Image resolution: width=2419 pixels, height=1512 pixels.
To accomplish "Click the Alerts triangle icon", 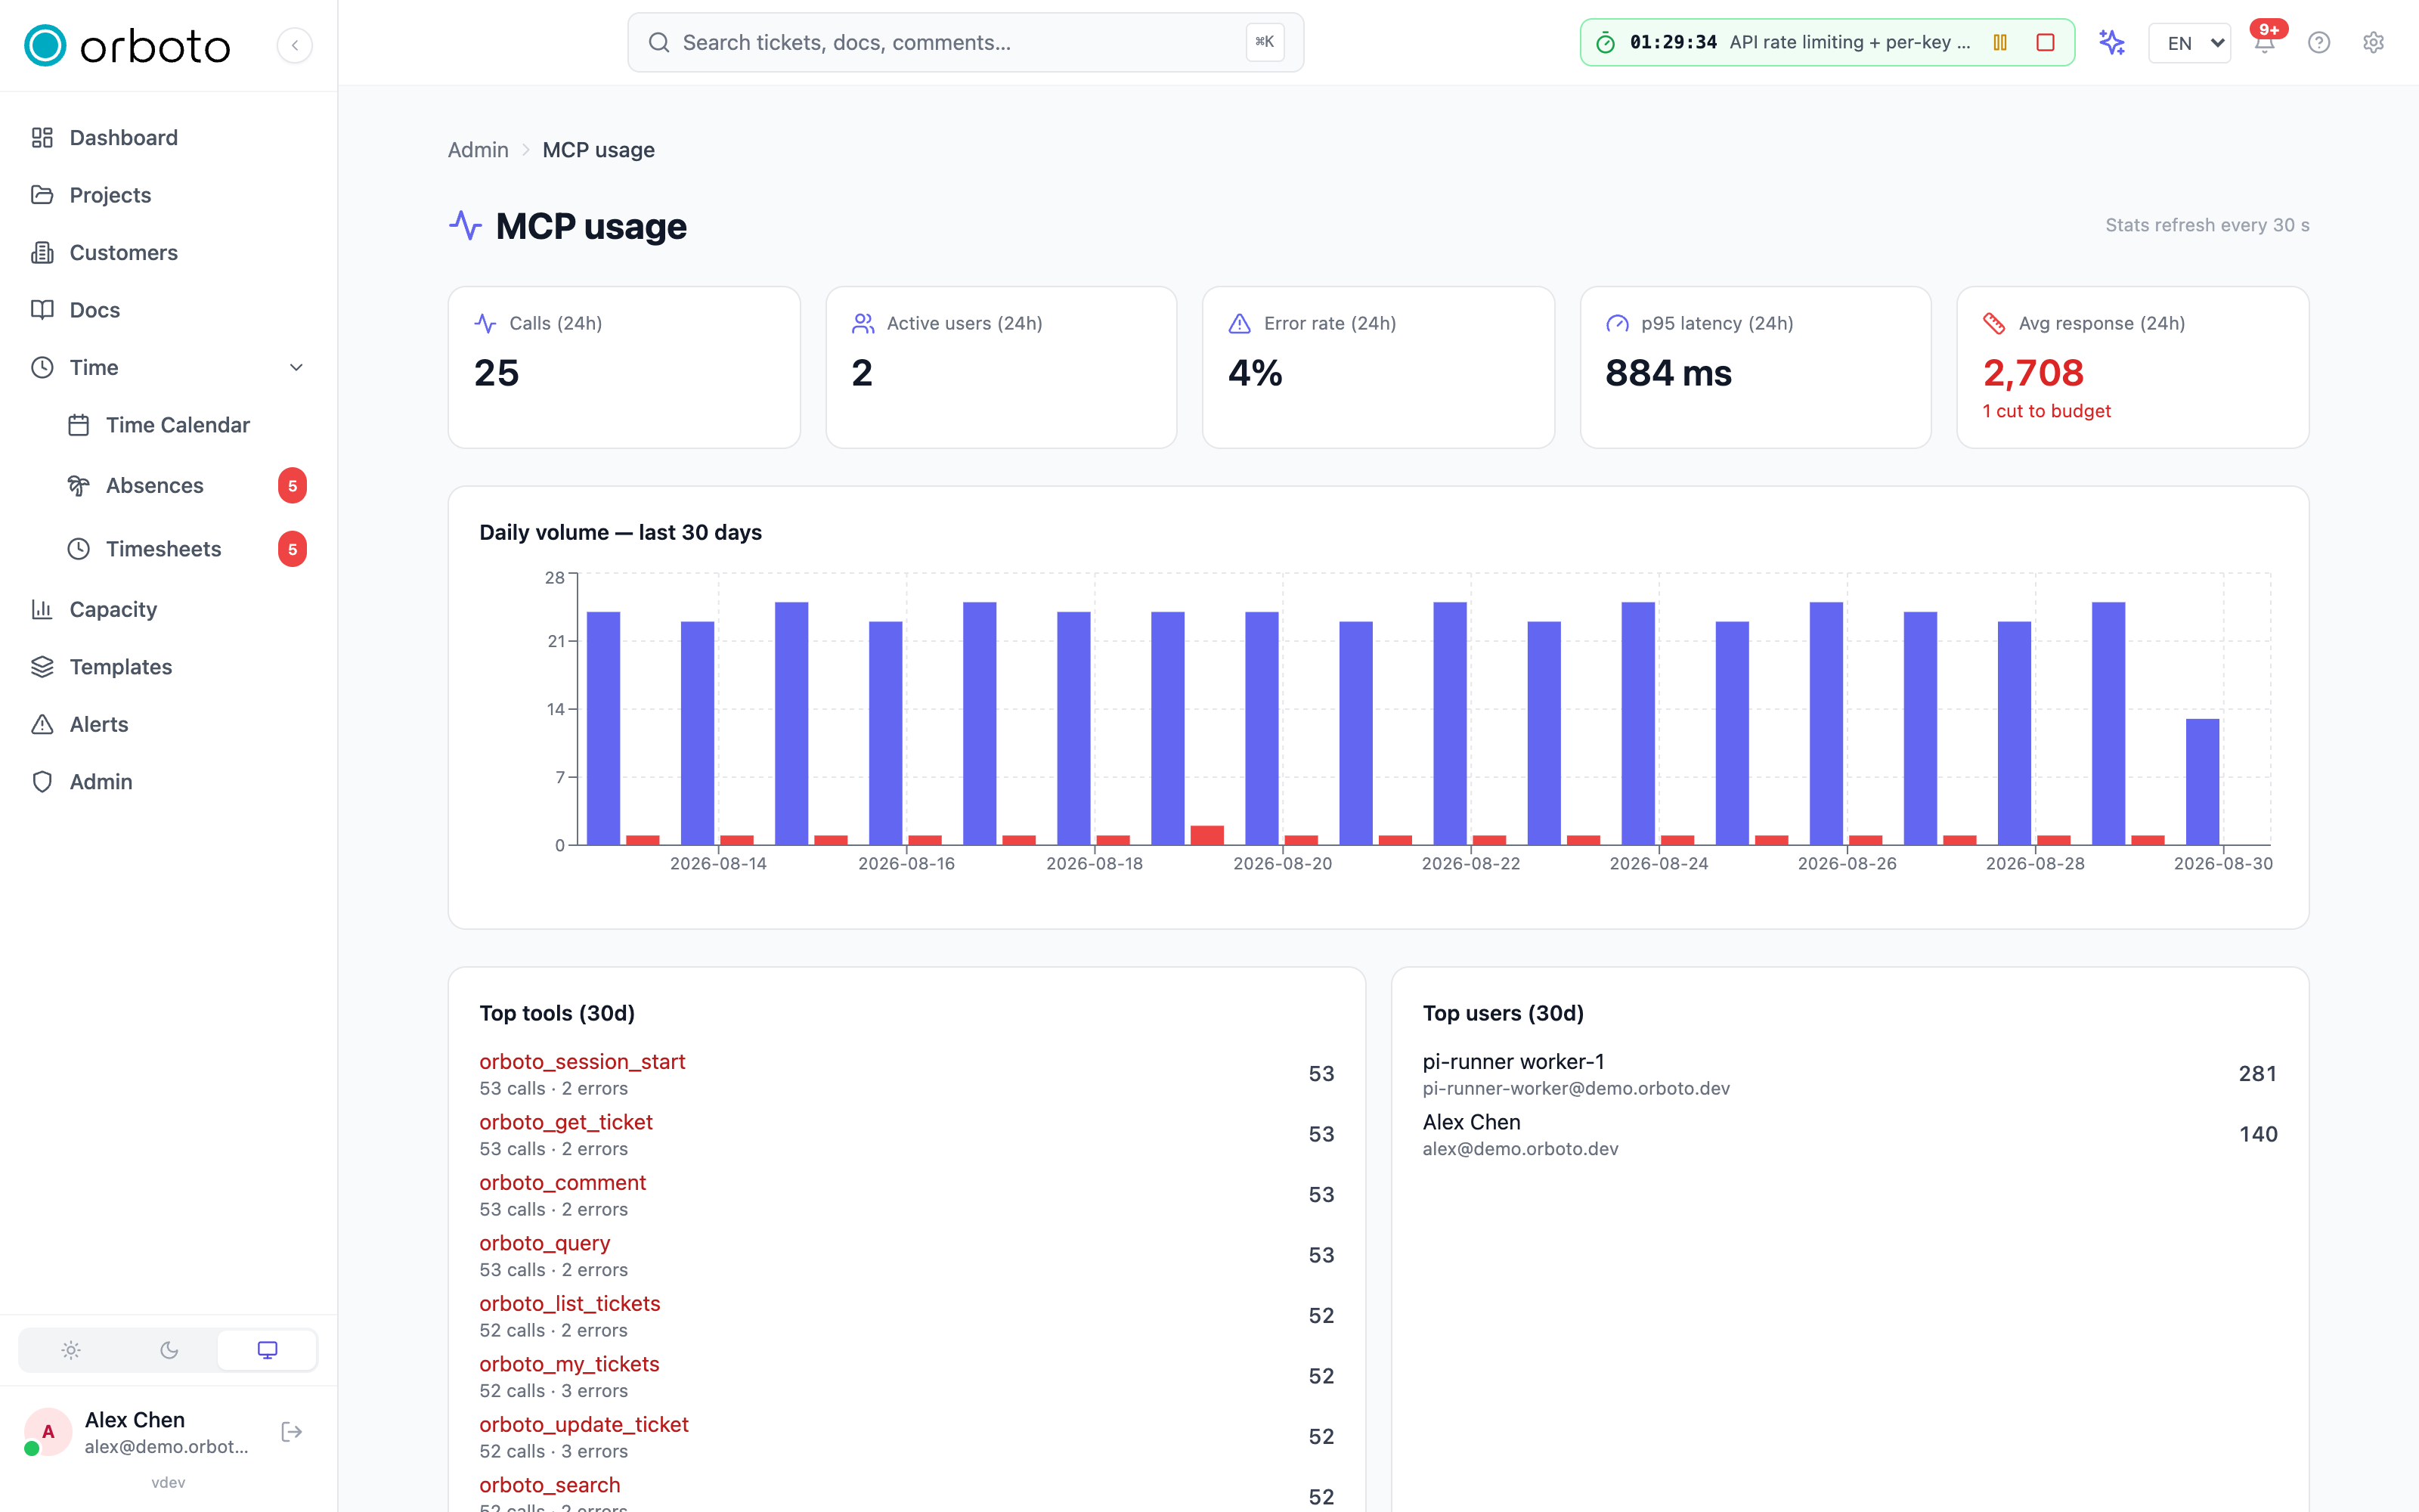I will [x=42, y=724].
